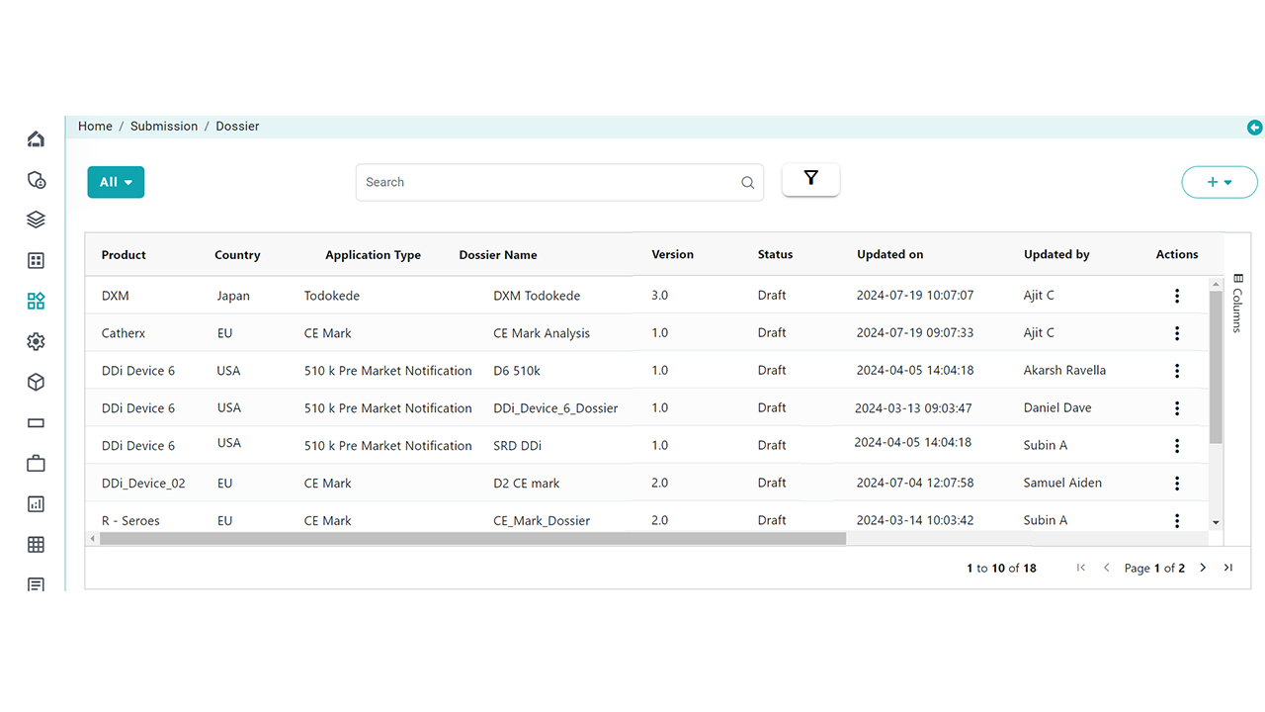Open actions menu for DXM Todokede row
This screenshot has width=1265, height=712.
pyautogui.click(x=1176, y=296)
